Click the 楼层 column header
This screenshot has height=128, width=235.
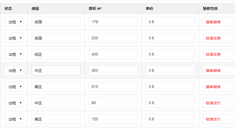35,8
